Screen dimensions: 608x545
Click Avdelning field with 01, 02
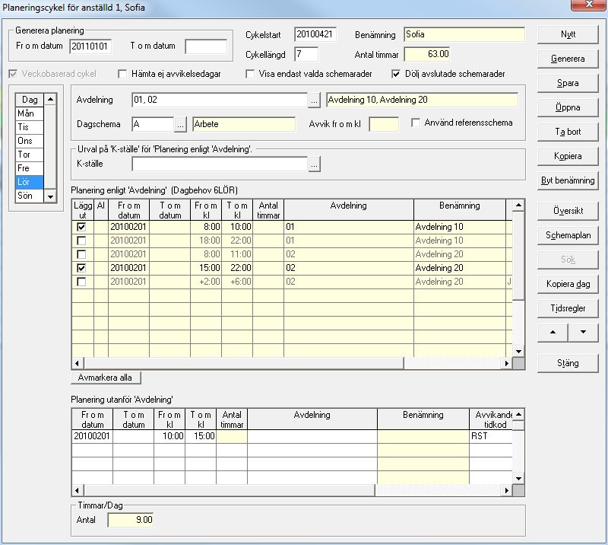pyautogui.click(x=220, y=100)
